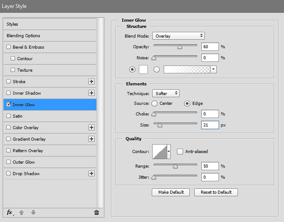The height and width of the screenshot is (222, 284).
Task: Click the Range value field
Action: [210, 166]
